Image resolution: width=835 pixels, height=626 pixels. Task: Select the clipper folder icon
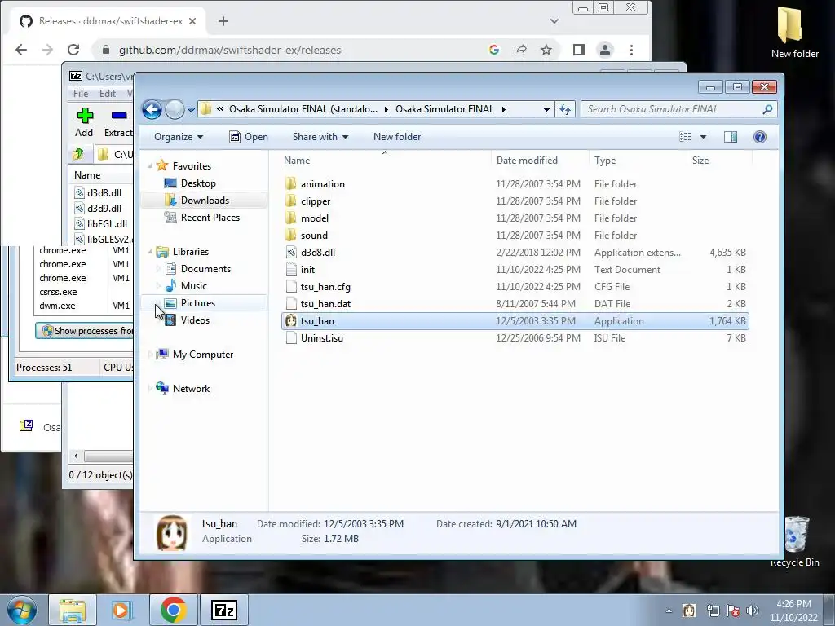(x=291, y=201)
